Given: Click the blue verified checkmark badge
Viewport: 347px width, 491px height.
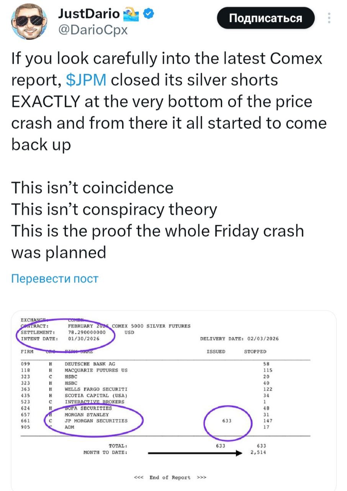Looking at the screenshot, I should (149, 15).
